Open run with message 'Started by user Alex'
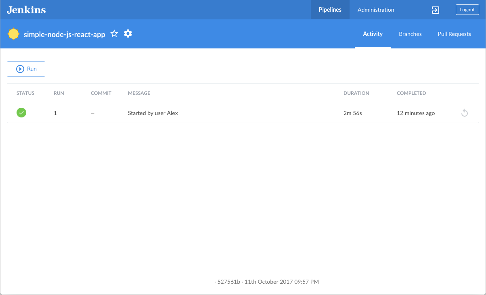This screenshot has width=486, height=295. tap(153, 113)
